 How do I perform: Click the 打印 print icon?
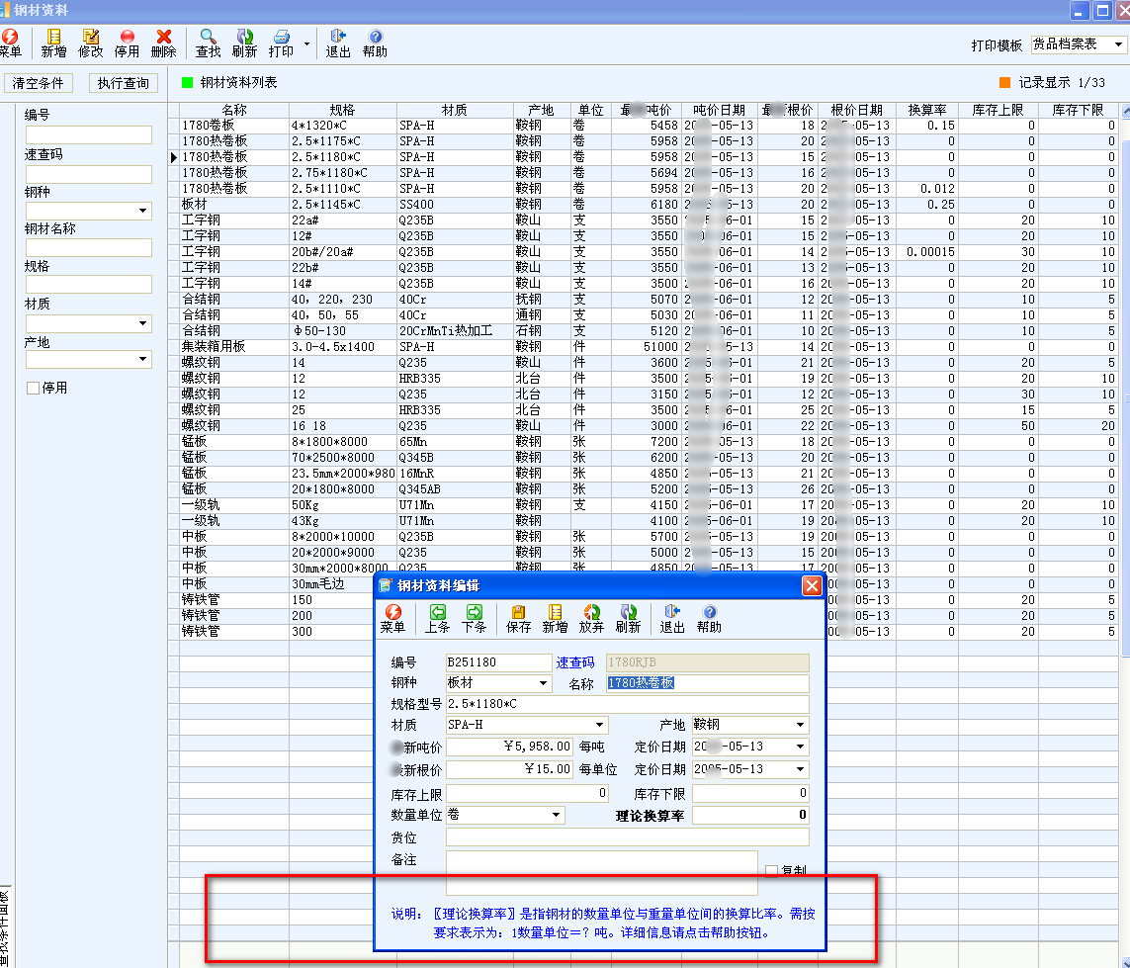point(281,44)
